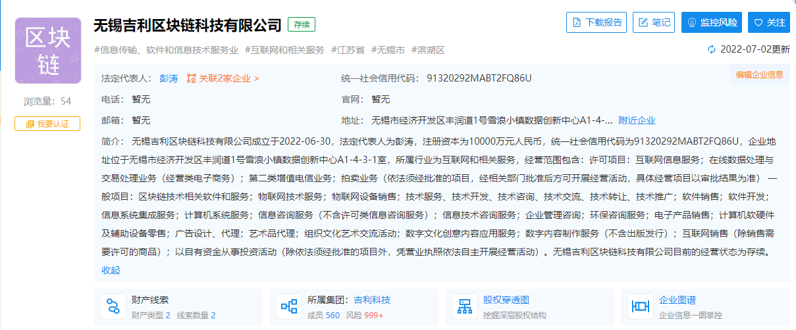Click the 所属集团 group structure icon
The image size is (796, 330).
coord(289,306)
